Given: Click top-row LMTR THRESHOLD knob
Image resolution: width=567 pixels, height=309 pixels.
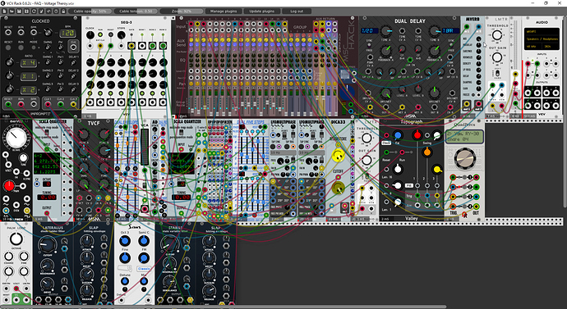Looking at the screenshot, I should [497, 35].
